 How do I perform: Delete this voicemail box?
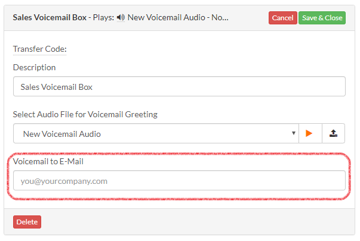pos(27,222)
